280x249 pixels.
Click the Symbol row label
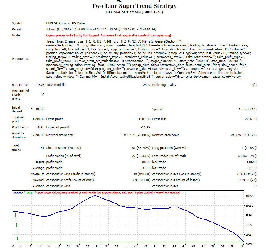click(17, 23)
